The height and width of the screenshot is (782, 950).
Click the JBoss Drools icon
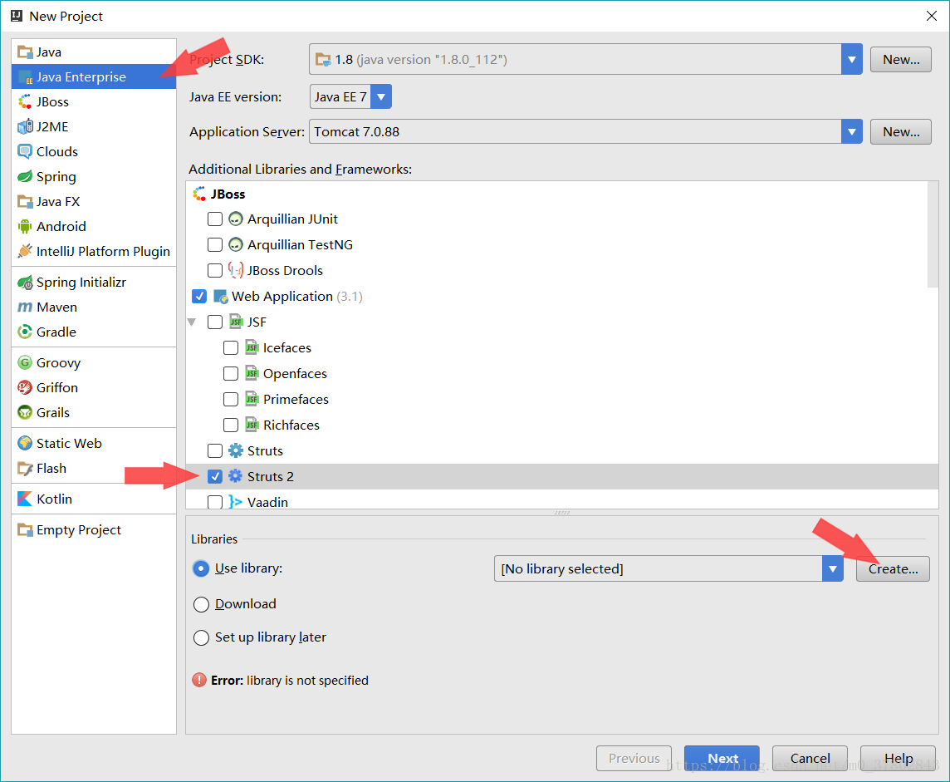coord(236,270)
